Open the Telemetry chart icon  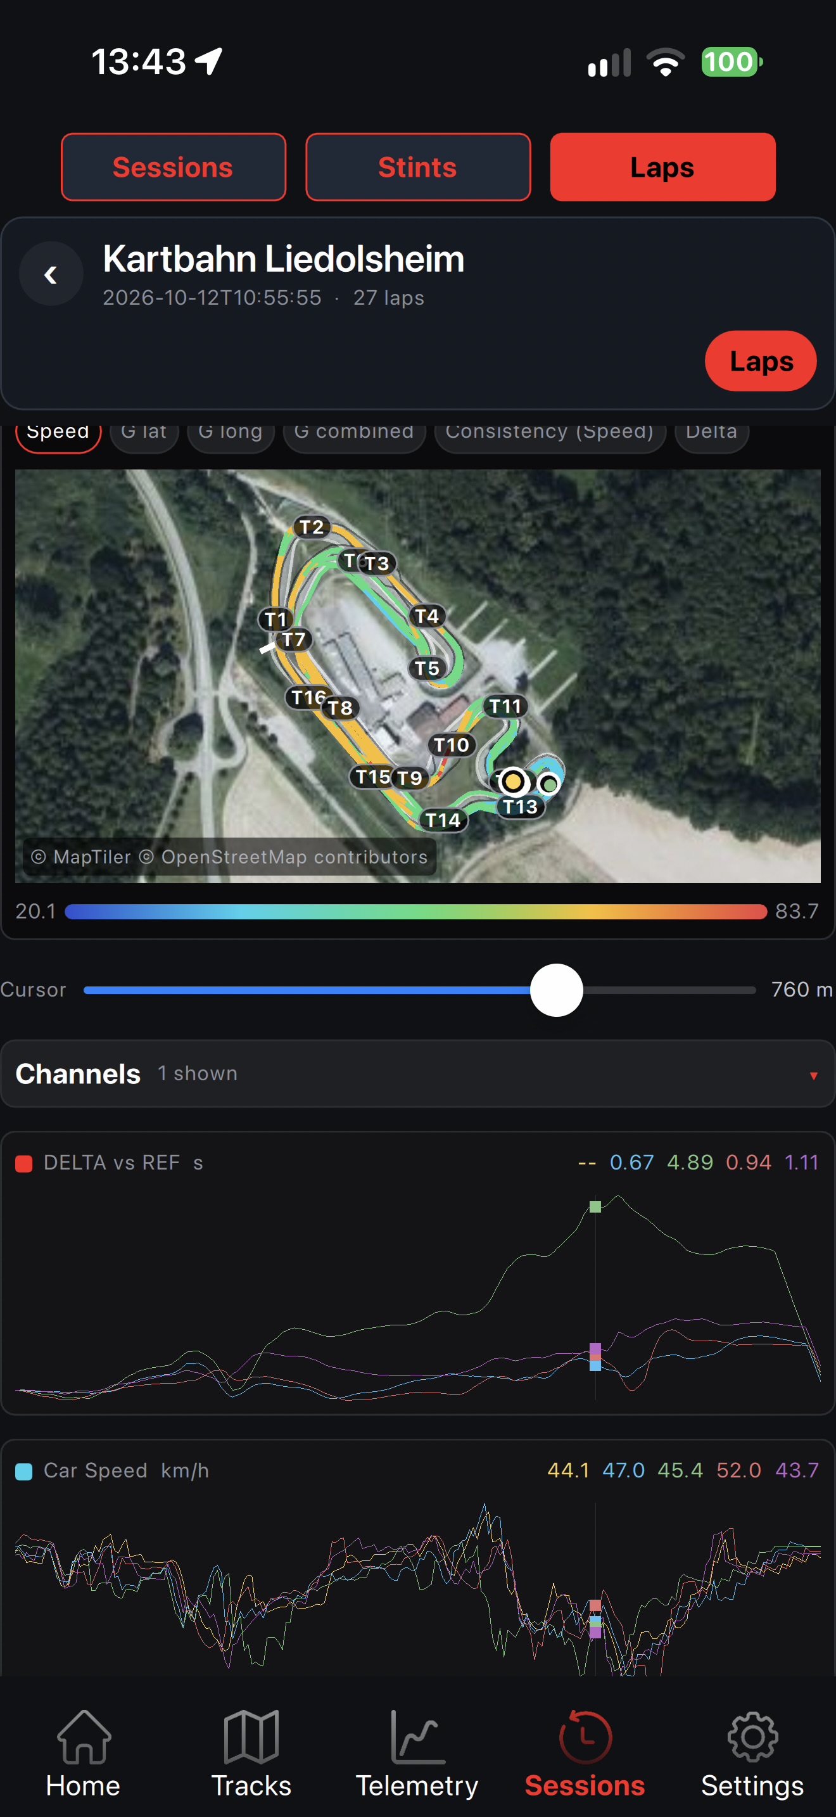[417, 1737]
